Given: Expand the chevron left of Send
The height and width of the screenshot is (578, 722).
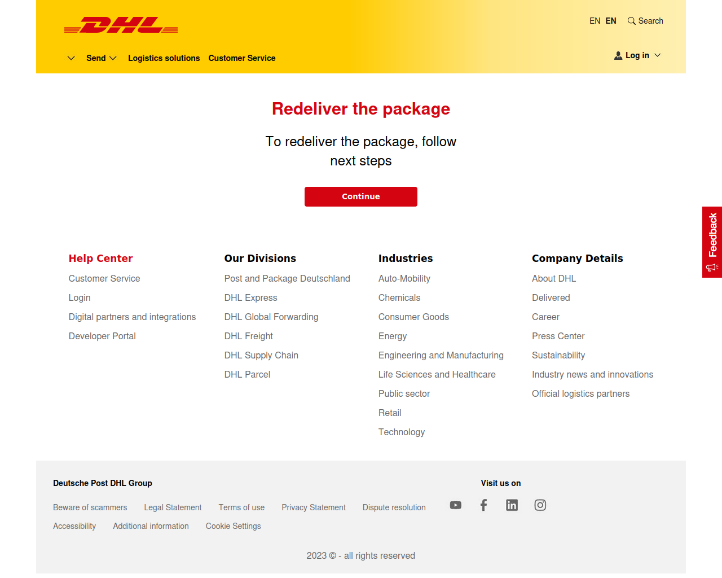Looking at the screenshot, I should pyautogui.click(x=71, y=58).
